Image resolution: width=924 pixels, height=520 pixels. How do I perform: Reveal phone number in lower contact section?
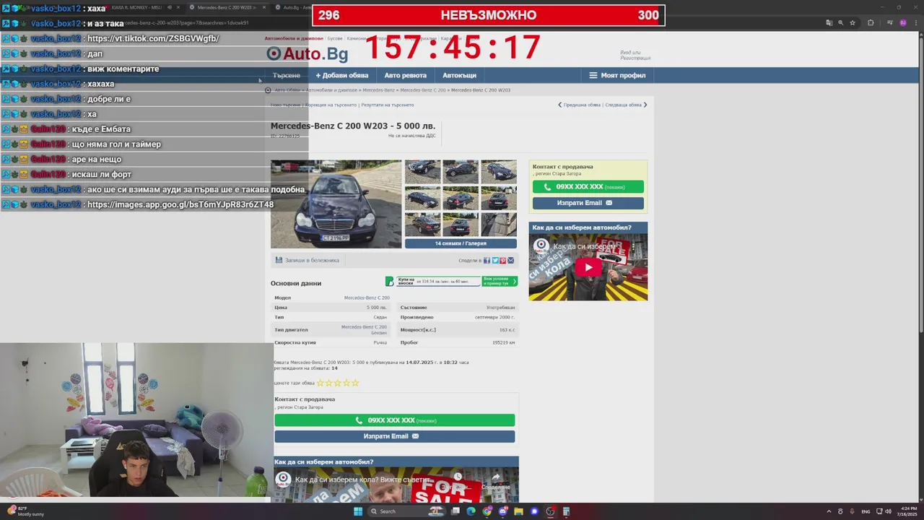[395, 420]
